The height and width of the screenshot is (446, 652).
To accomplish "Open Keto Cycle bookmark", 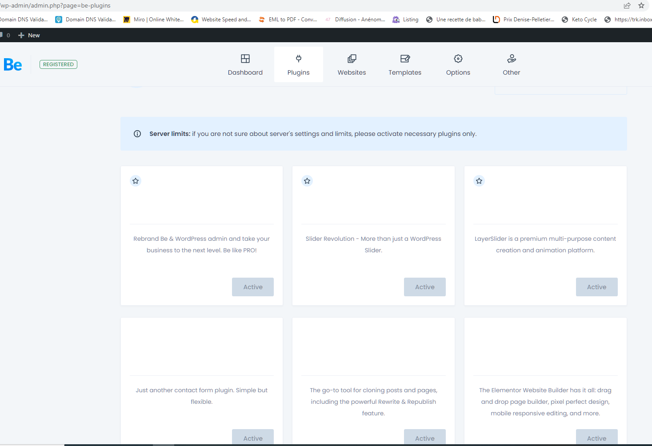I will pos(579,20).
